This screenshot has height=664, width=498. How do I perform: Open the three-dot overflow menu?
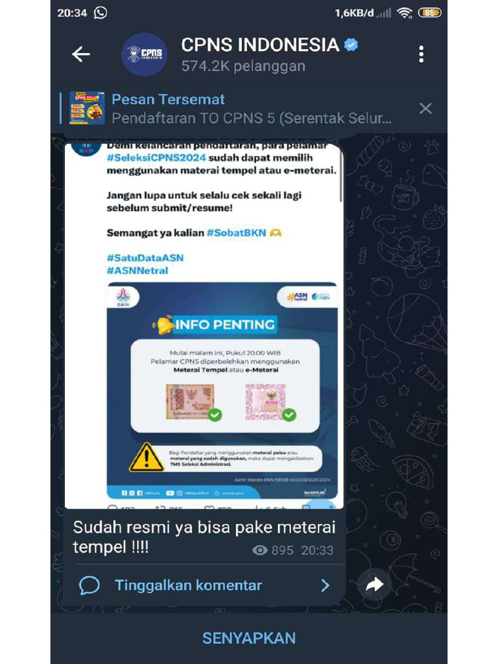coord(421,54)
